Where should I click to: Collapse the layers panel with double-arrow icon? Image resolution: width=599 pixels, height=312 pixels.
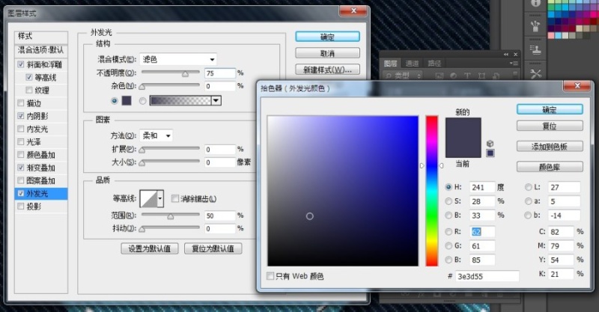pyautogui.click(x=507, y=54)
